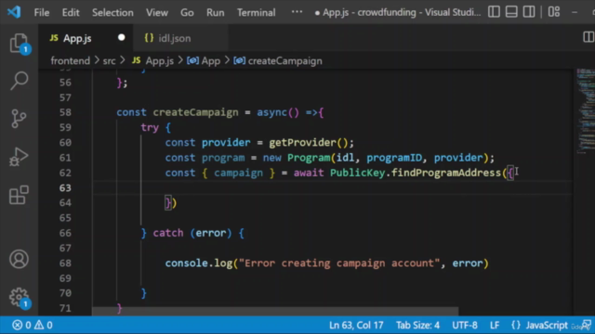
Task: Open the Run and Debug view
Action: [x=19, y=157]
